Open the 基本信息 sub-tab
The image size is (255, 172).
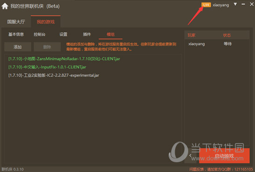(x=16, y=34)
